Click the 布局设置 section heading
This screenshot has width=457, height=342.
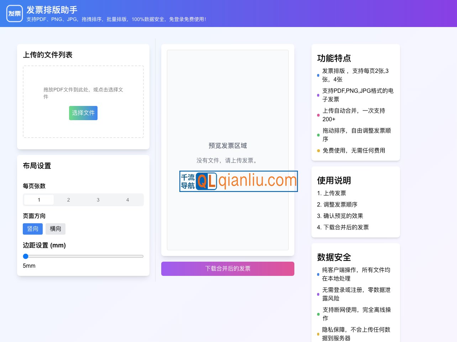point(37,166)
